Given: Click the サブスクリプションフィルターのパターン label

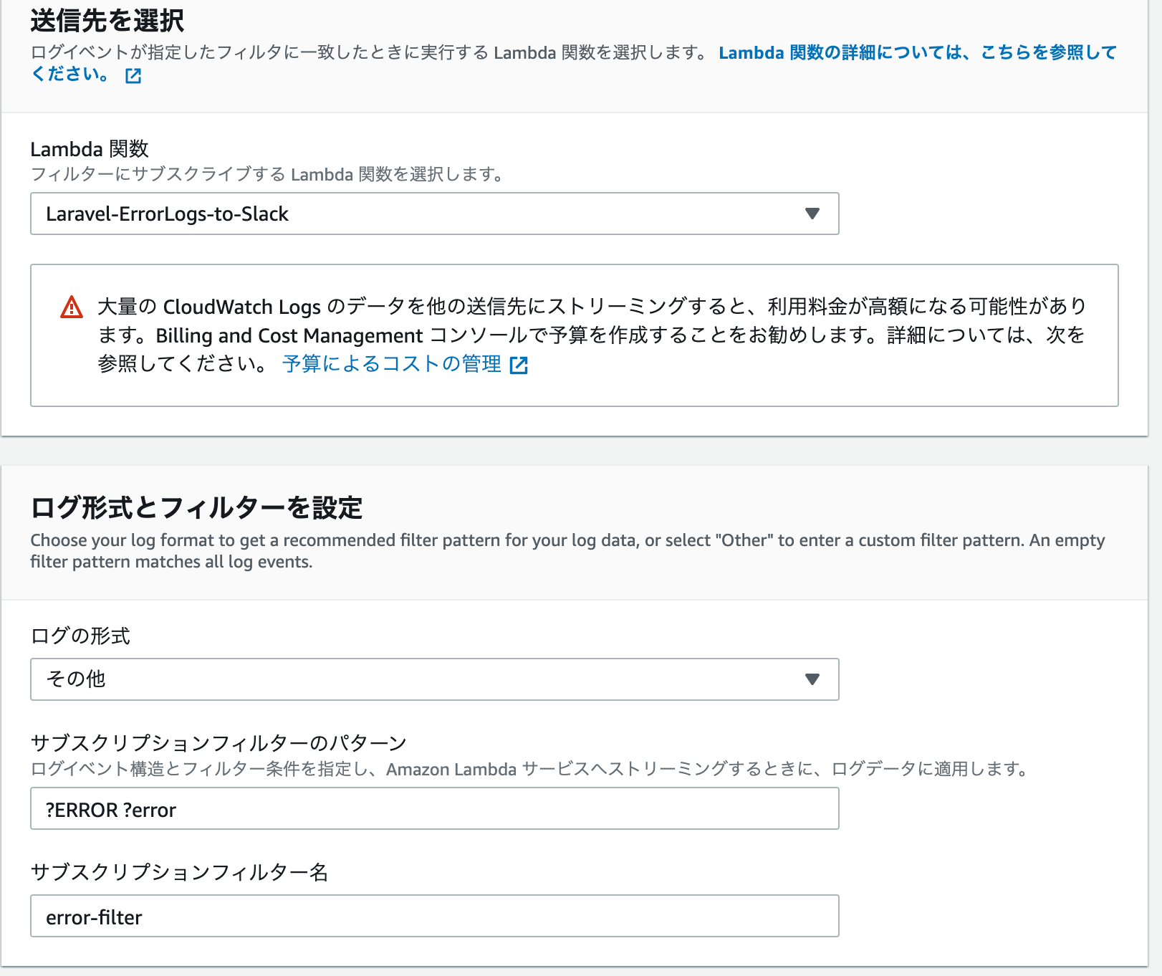Looking at the screenshot, I should [219, 743].
